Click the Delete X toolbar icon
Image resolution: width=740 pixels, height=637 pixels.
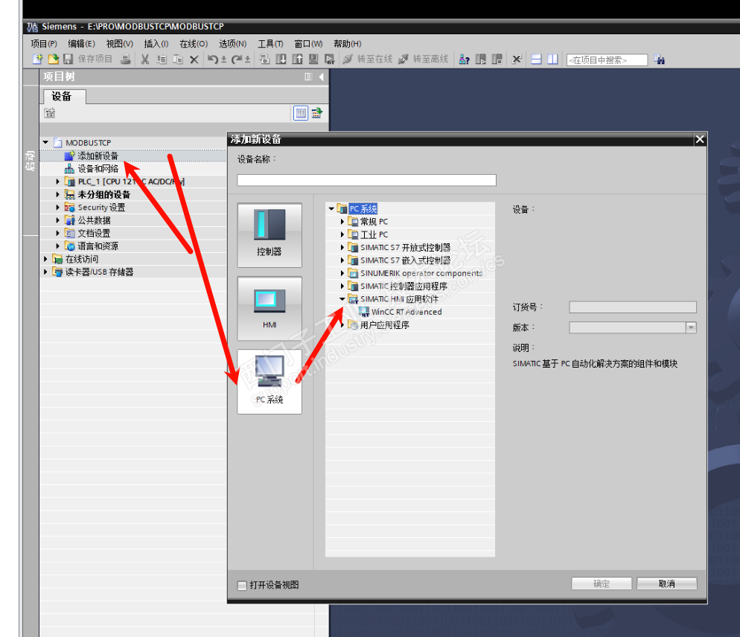tap(194, 60)
